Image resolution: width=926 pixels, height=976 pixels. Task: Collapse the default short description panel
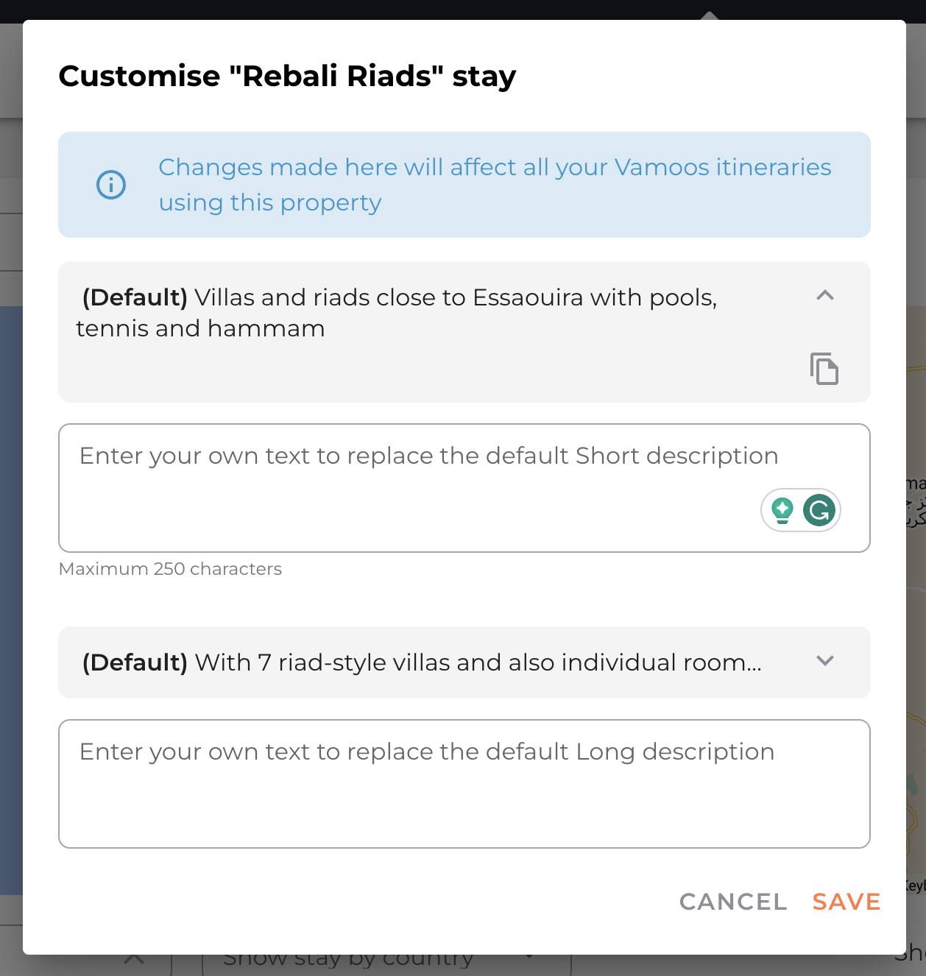pyautogui.click(x=825, y=296)
